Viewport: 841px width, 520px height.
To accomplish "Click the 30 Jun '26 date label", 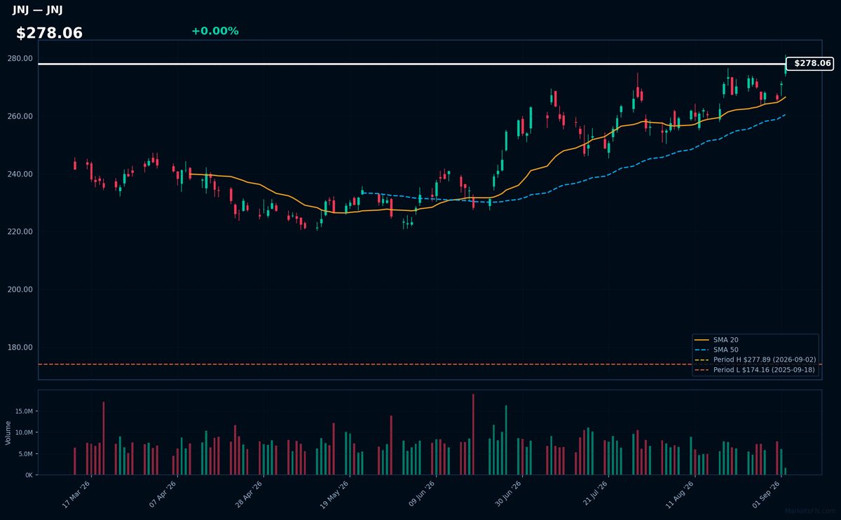I will coord(508,495).
